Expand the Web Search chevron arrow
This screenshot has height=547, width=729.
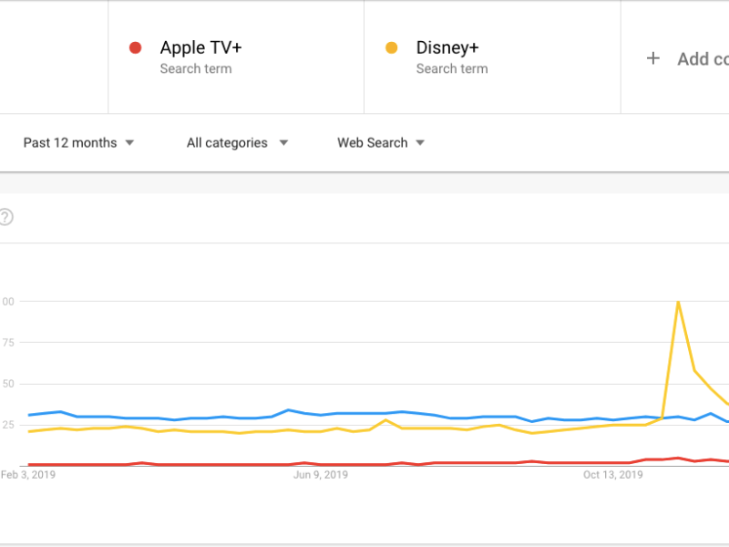click(420, 142)
